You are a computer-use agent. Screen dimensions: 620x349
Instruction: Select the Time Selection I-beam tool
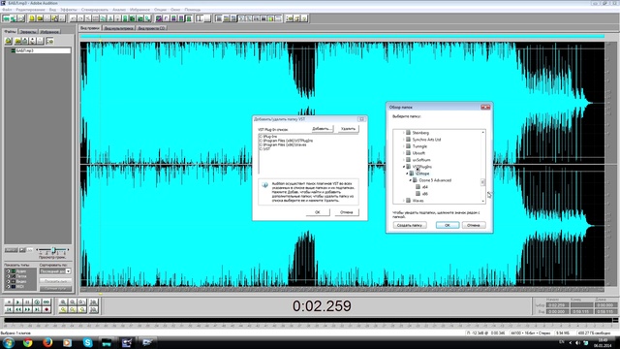tap(201, 18)
